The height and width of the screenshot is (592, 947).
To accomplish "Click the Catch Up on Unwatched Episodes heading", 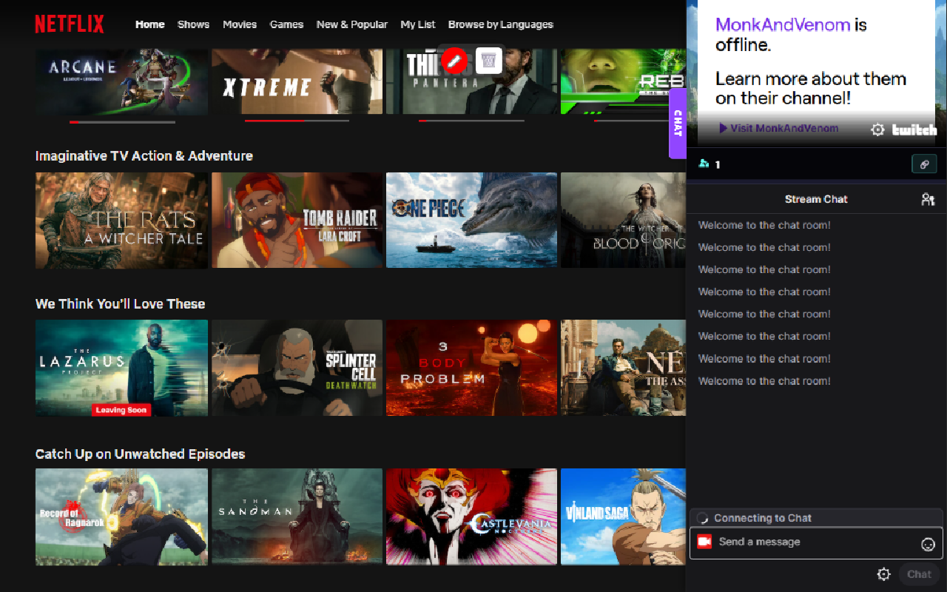I will pos(141,454).
